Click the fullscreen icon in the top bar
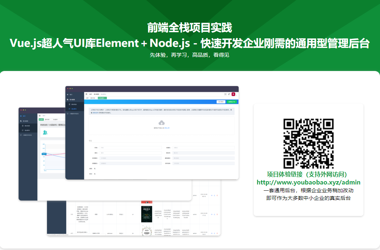 point(225,94)
